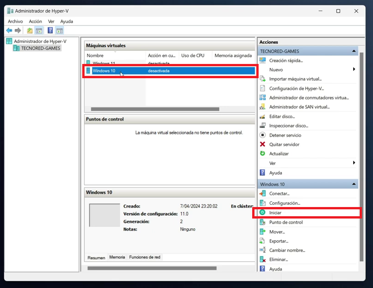Screen dimensions: 373x288
Task: Sort by the Nombre column header
Action: (x=115, y=56)
